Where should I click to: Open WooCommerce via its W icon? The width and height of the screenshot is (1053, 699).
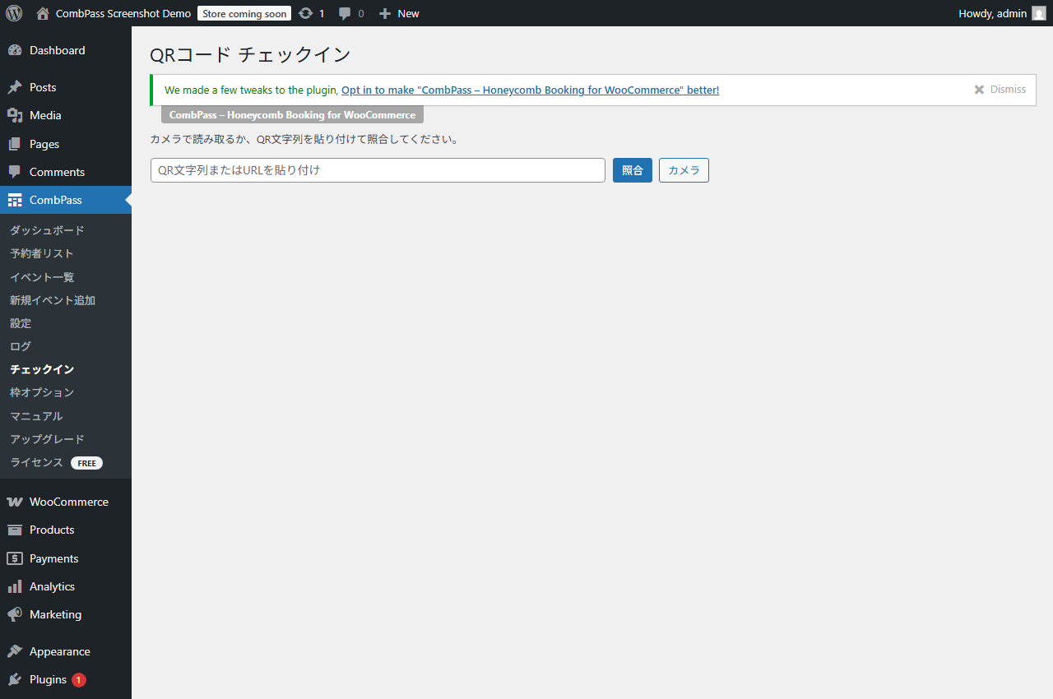(16, 502)
